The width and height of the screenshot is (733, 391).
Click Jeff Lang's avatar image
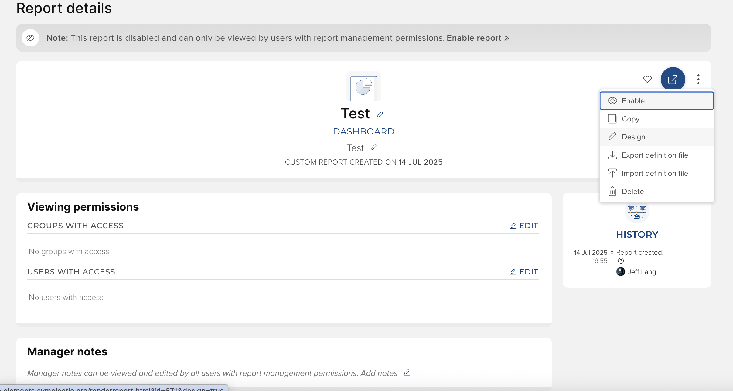(x=620, y=271)
